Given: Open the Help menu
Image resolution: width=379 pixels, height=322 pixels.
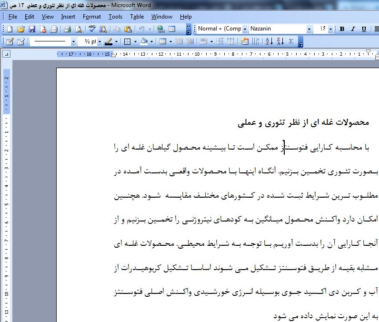Looking at the screenshot, I should pyautogui.click(x=186, y=17).
